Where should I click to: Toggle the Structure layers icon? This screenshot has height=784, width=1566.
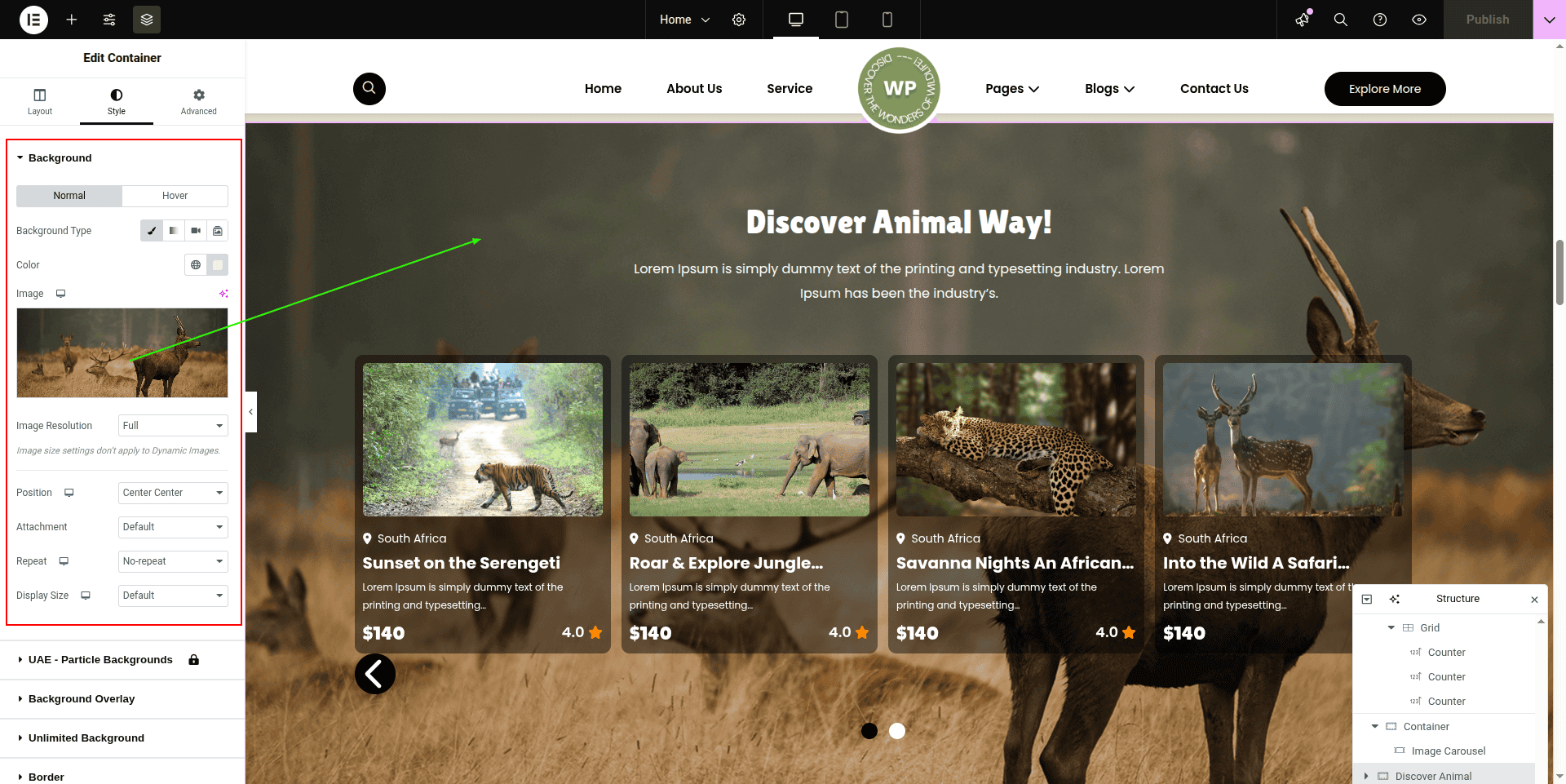pos(147,20)
